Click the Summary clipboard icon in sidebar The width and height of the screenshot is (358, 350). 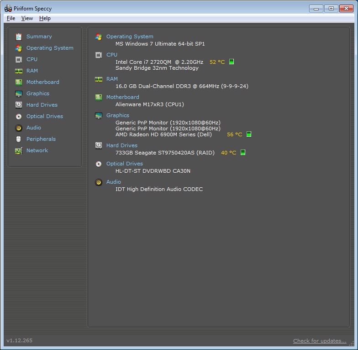pyautogui.click(x=18, y=36)
